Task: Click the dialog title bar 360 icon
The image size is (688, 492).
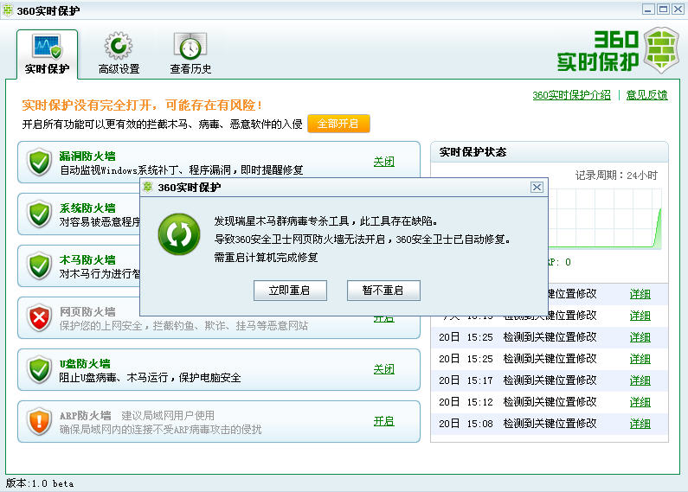Action: [148, 187]
